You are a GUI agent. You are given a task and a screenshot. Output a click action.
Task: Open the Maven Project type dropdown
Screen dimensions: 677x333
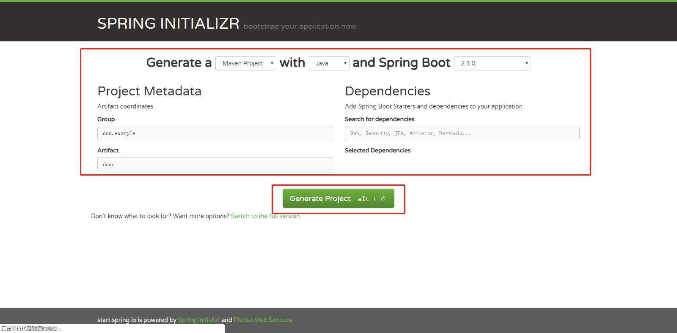pos(246,63)
